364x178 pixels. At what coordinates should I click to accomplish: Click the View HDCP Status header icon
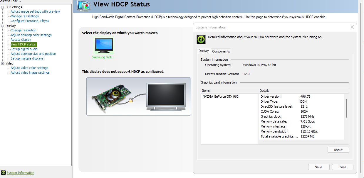pos(84,6)
